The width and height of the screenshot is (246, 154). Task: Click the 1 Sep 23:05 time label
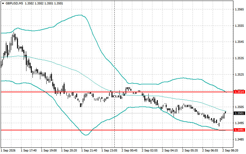pos(109,151)
